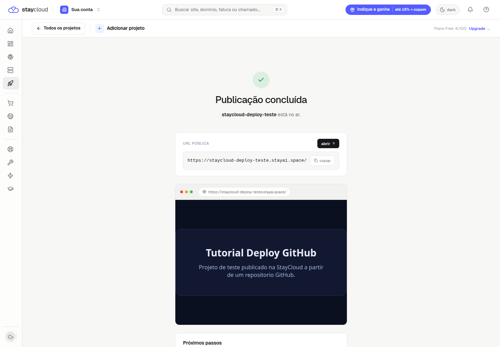Image resolution: width=500 pixels, height=347 pixels.
Task: Go back to Todos os projetos
Action: click(58, 28)
